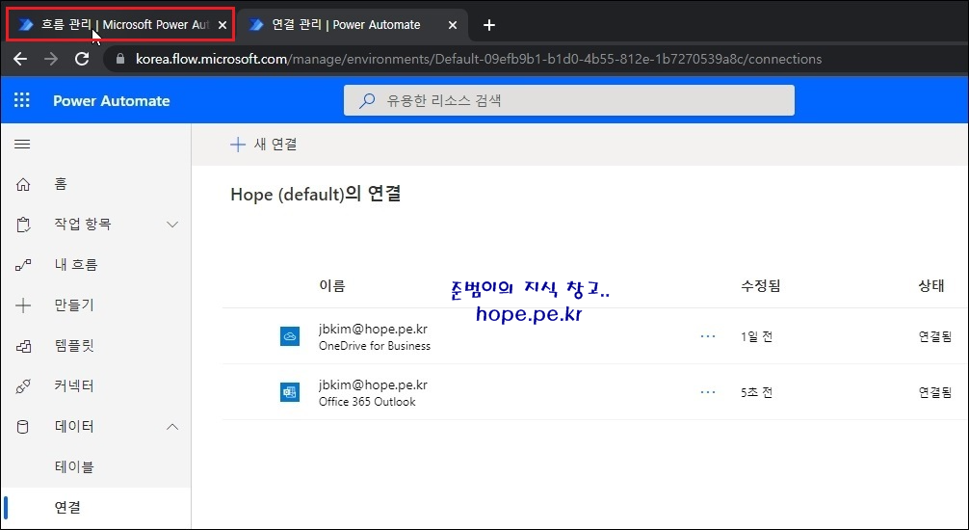
Task: Click the search magnifier icon
Action: pos(367,100)
